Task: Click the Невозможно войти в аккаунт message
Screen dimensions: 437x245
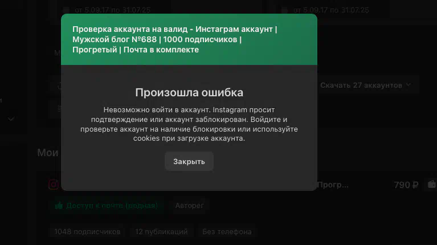Action: (x=189, y=124)
